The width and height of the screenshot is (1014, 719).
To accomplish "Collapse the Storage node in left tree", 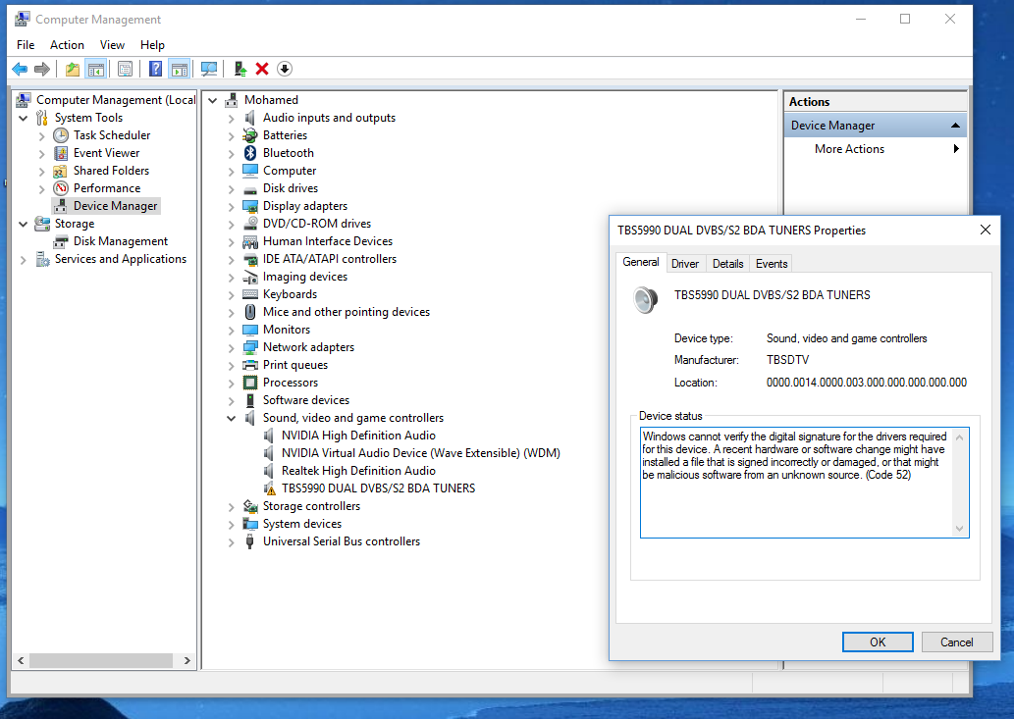I will 24,225.
